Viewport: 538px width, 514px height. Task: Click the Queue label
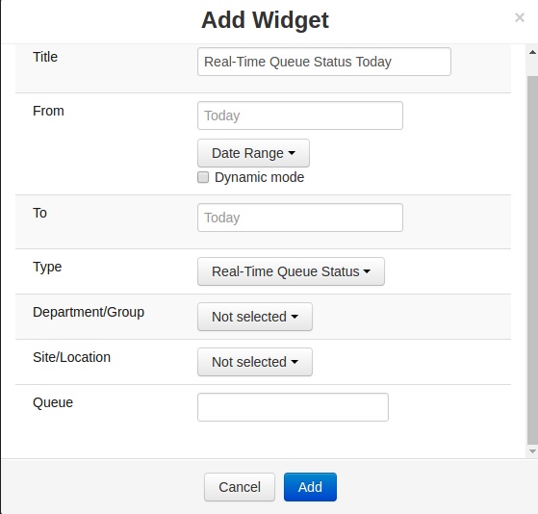coord(53,402)
